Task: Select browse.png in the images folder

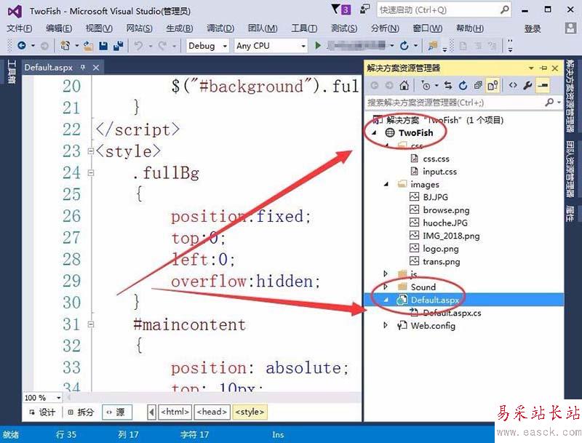Action: 446,210
